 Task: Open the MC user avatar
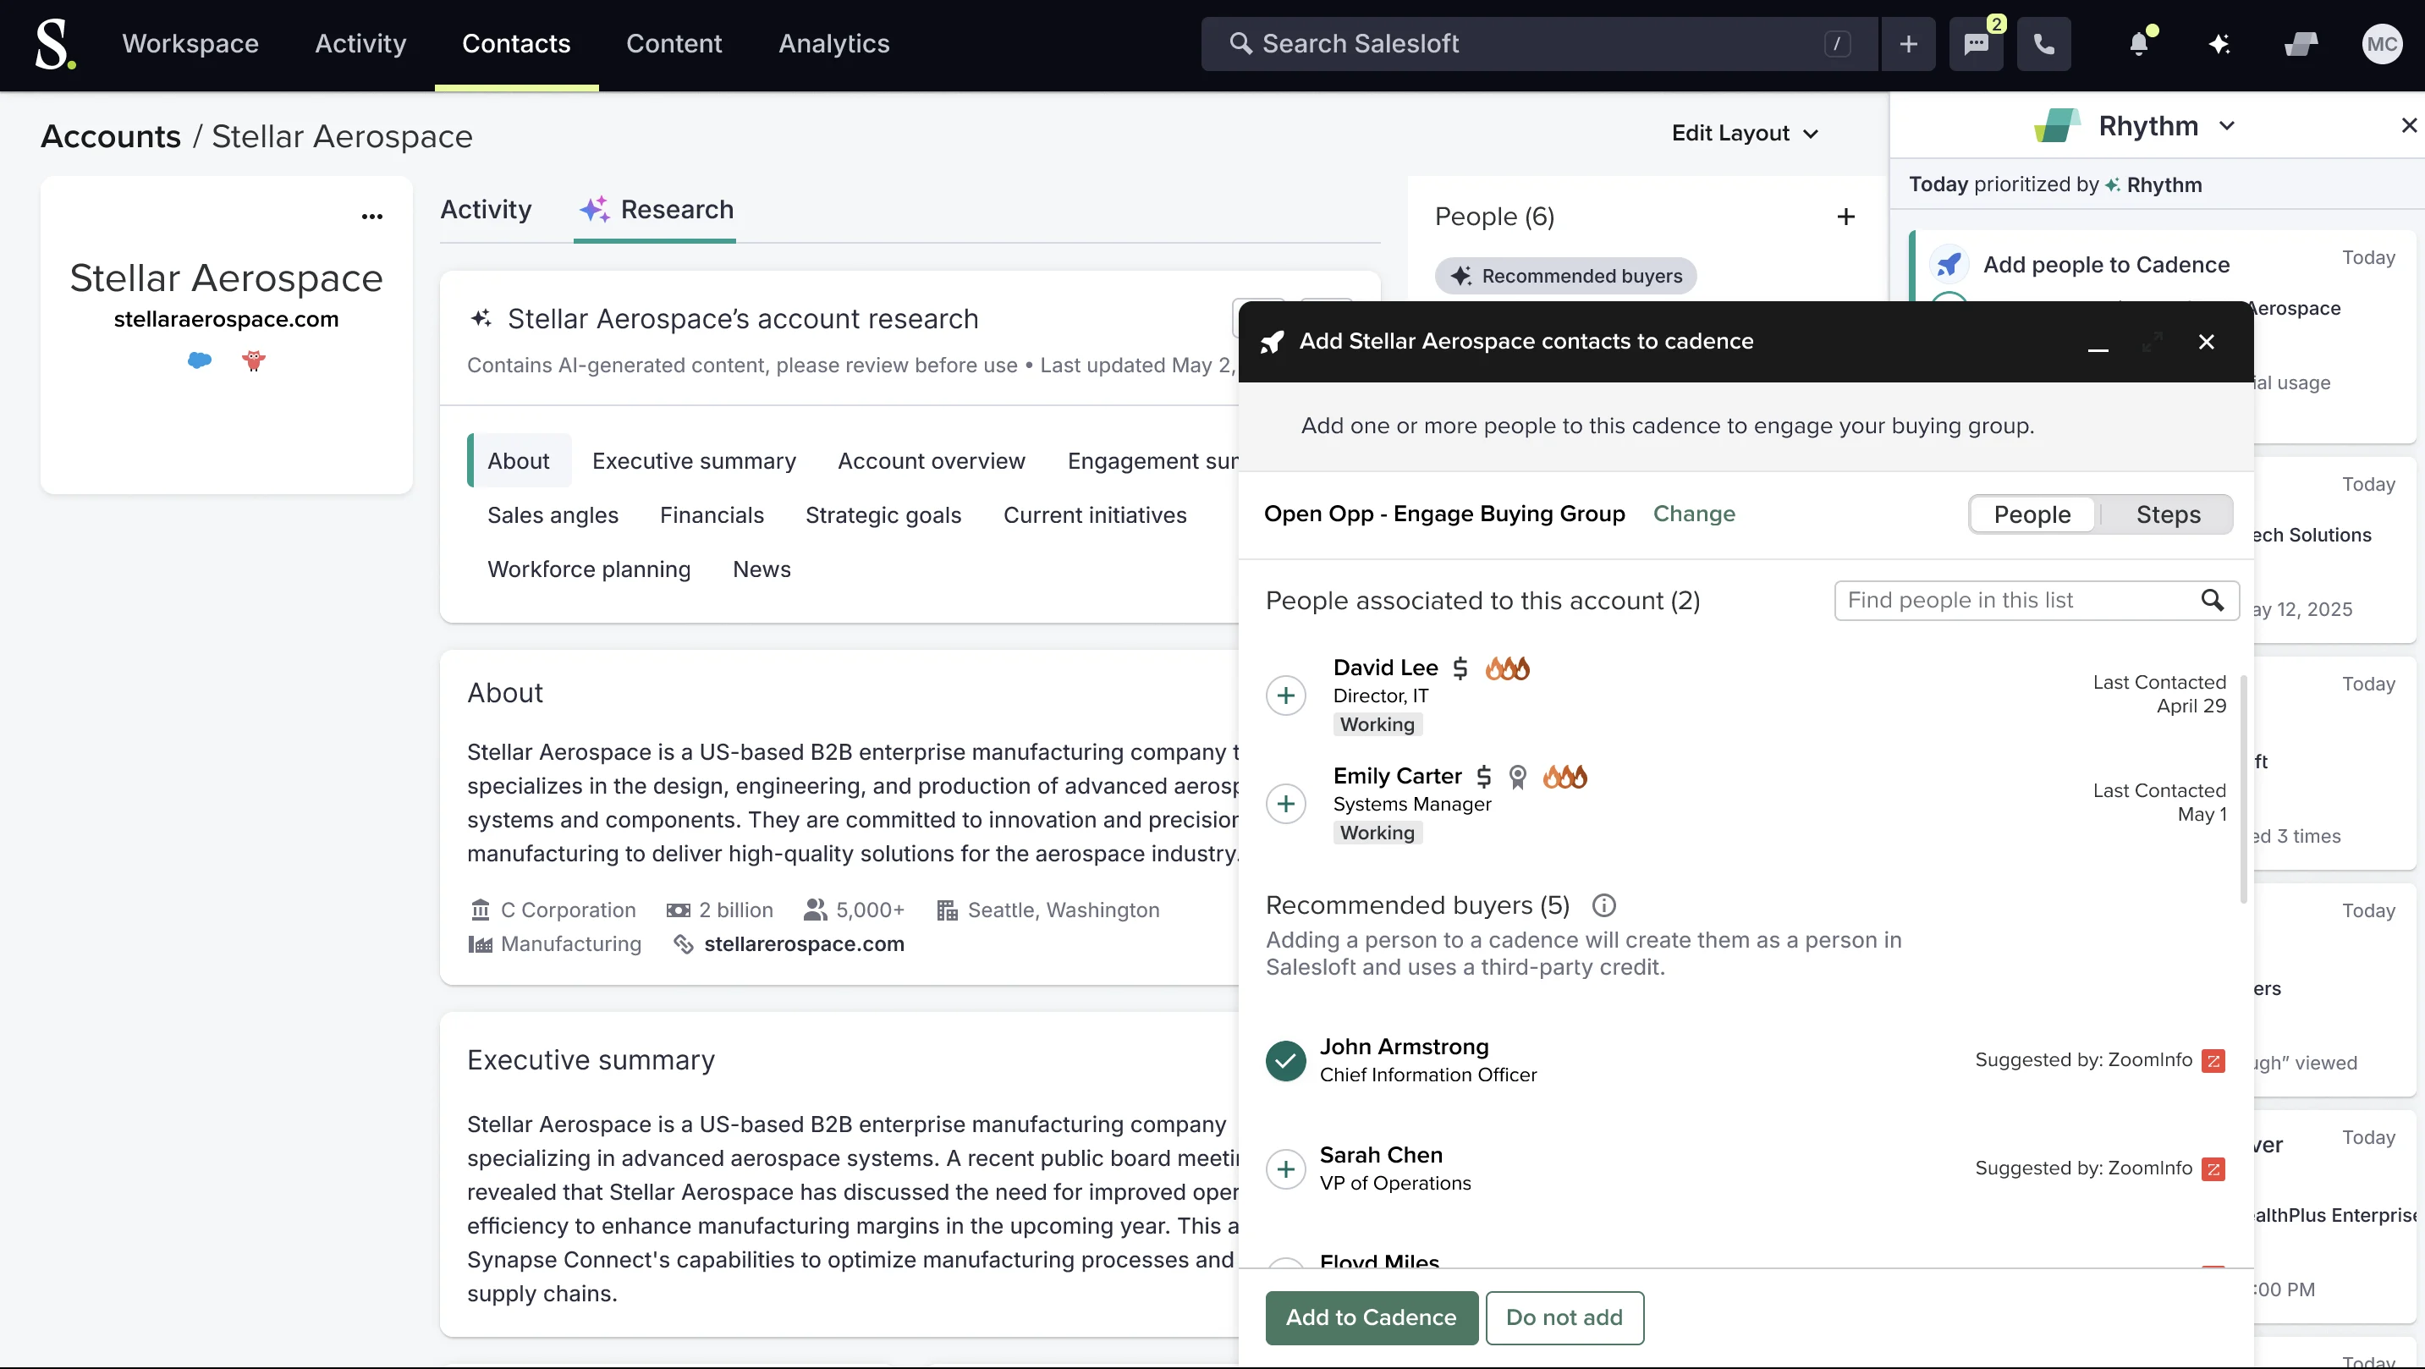(x=2382, y=44)
